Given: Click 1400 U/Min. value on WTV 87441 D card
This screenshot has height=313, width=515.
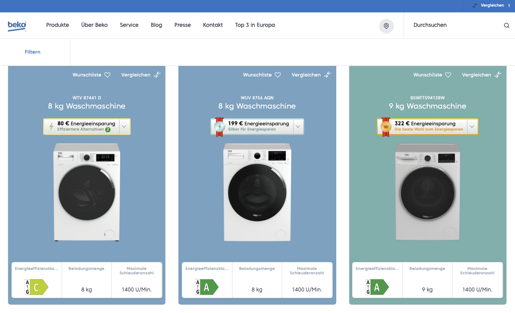Looking at the screenshot, I should pos(136,290).
